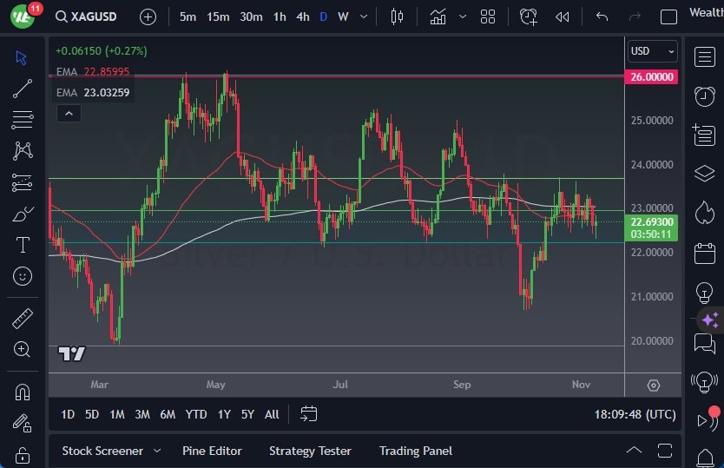Open the Fibonacci retracement tool
The width and height of the screenshot is (724, 468).
click(23, 120)
